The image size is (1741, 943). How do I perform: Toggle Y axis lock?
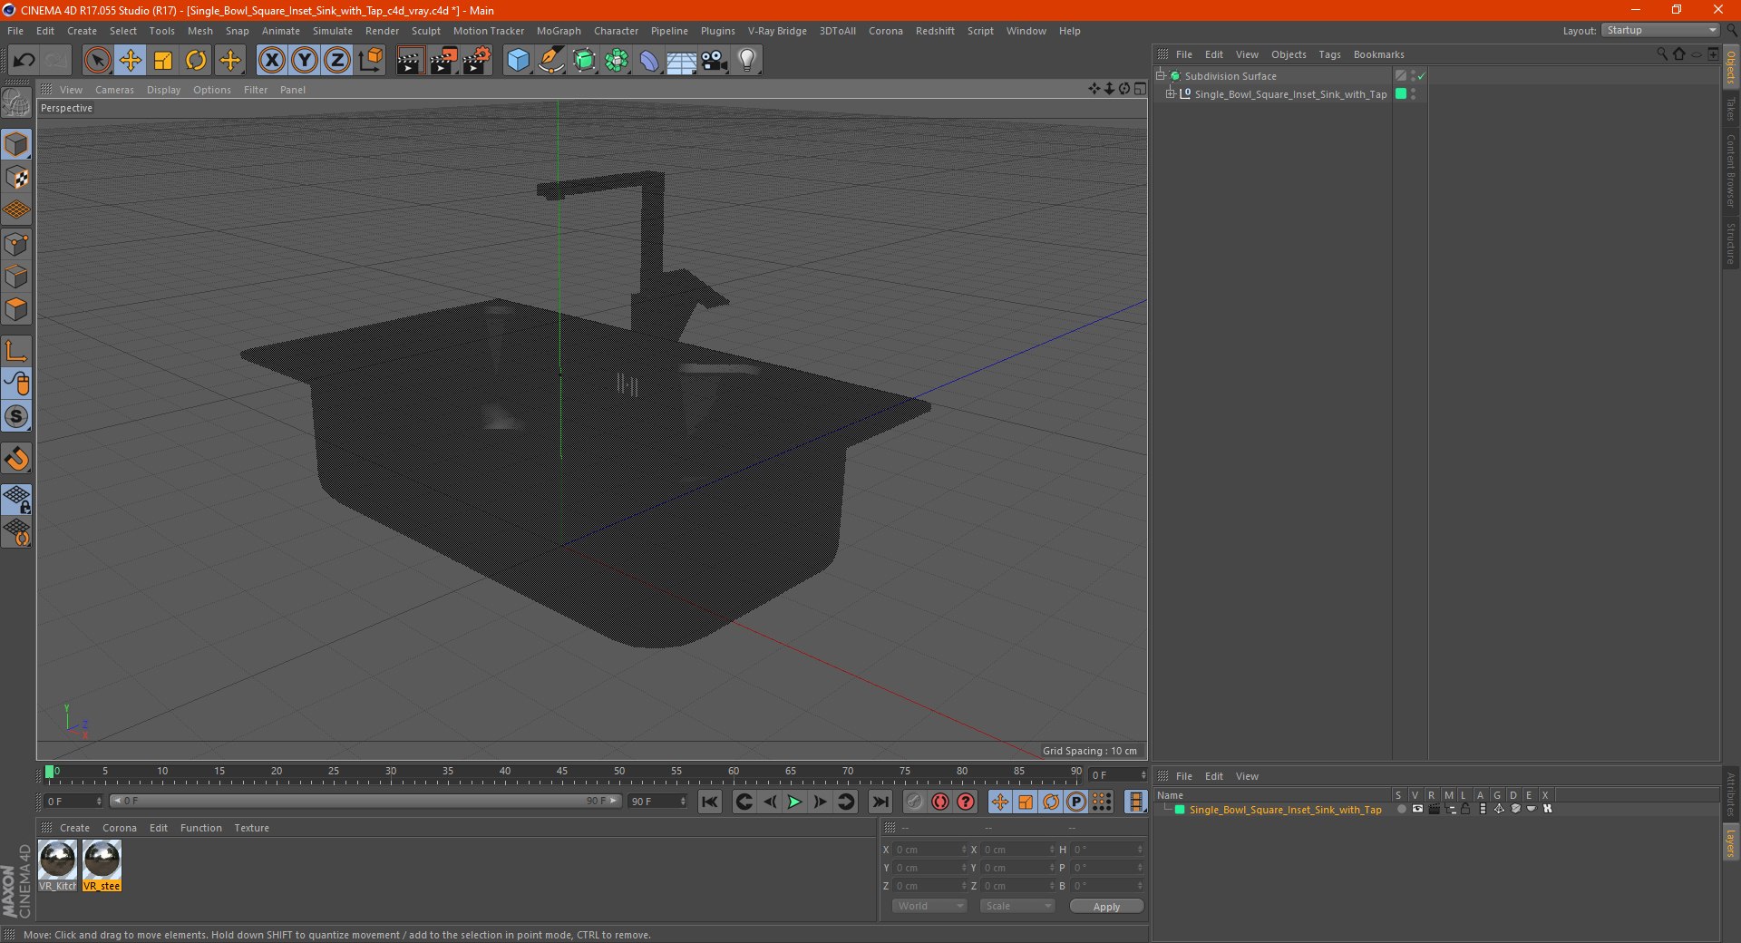(305, 61)
